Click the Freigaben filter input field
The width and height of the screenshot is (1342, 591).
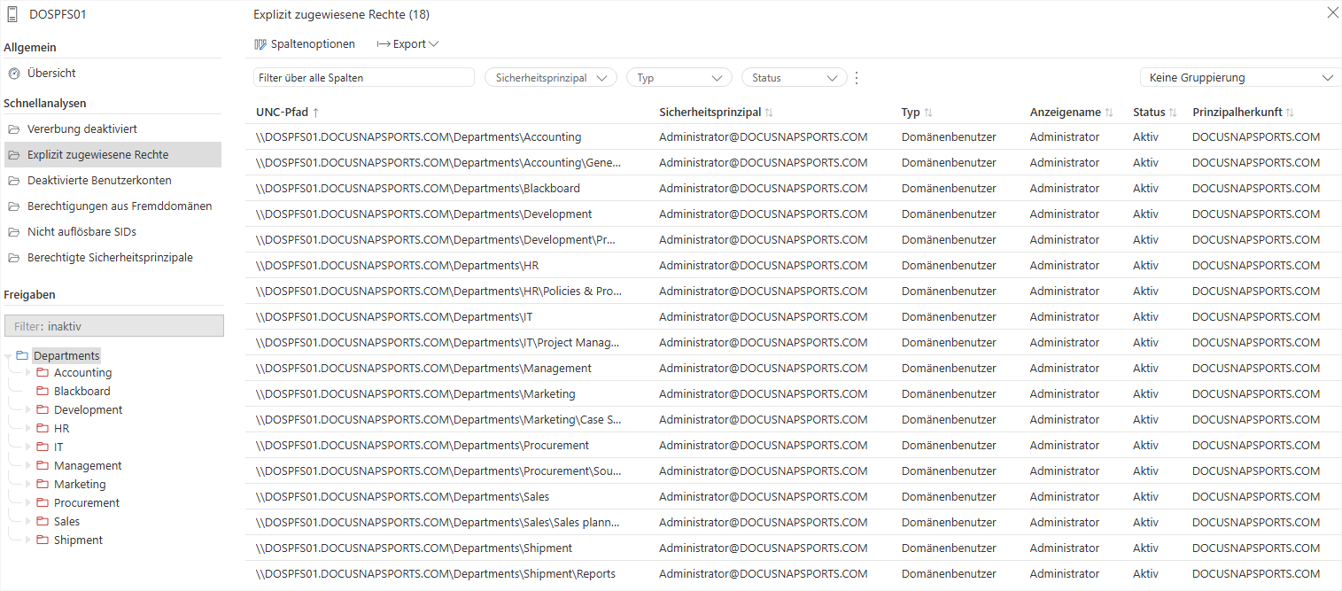pos(114,326)
